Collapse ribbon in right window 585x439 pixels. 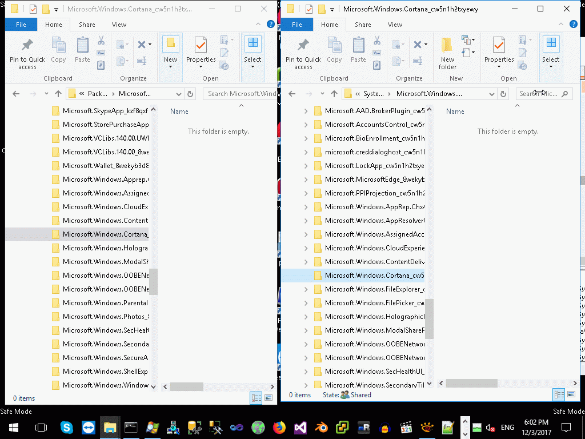[561, 24]
